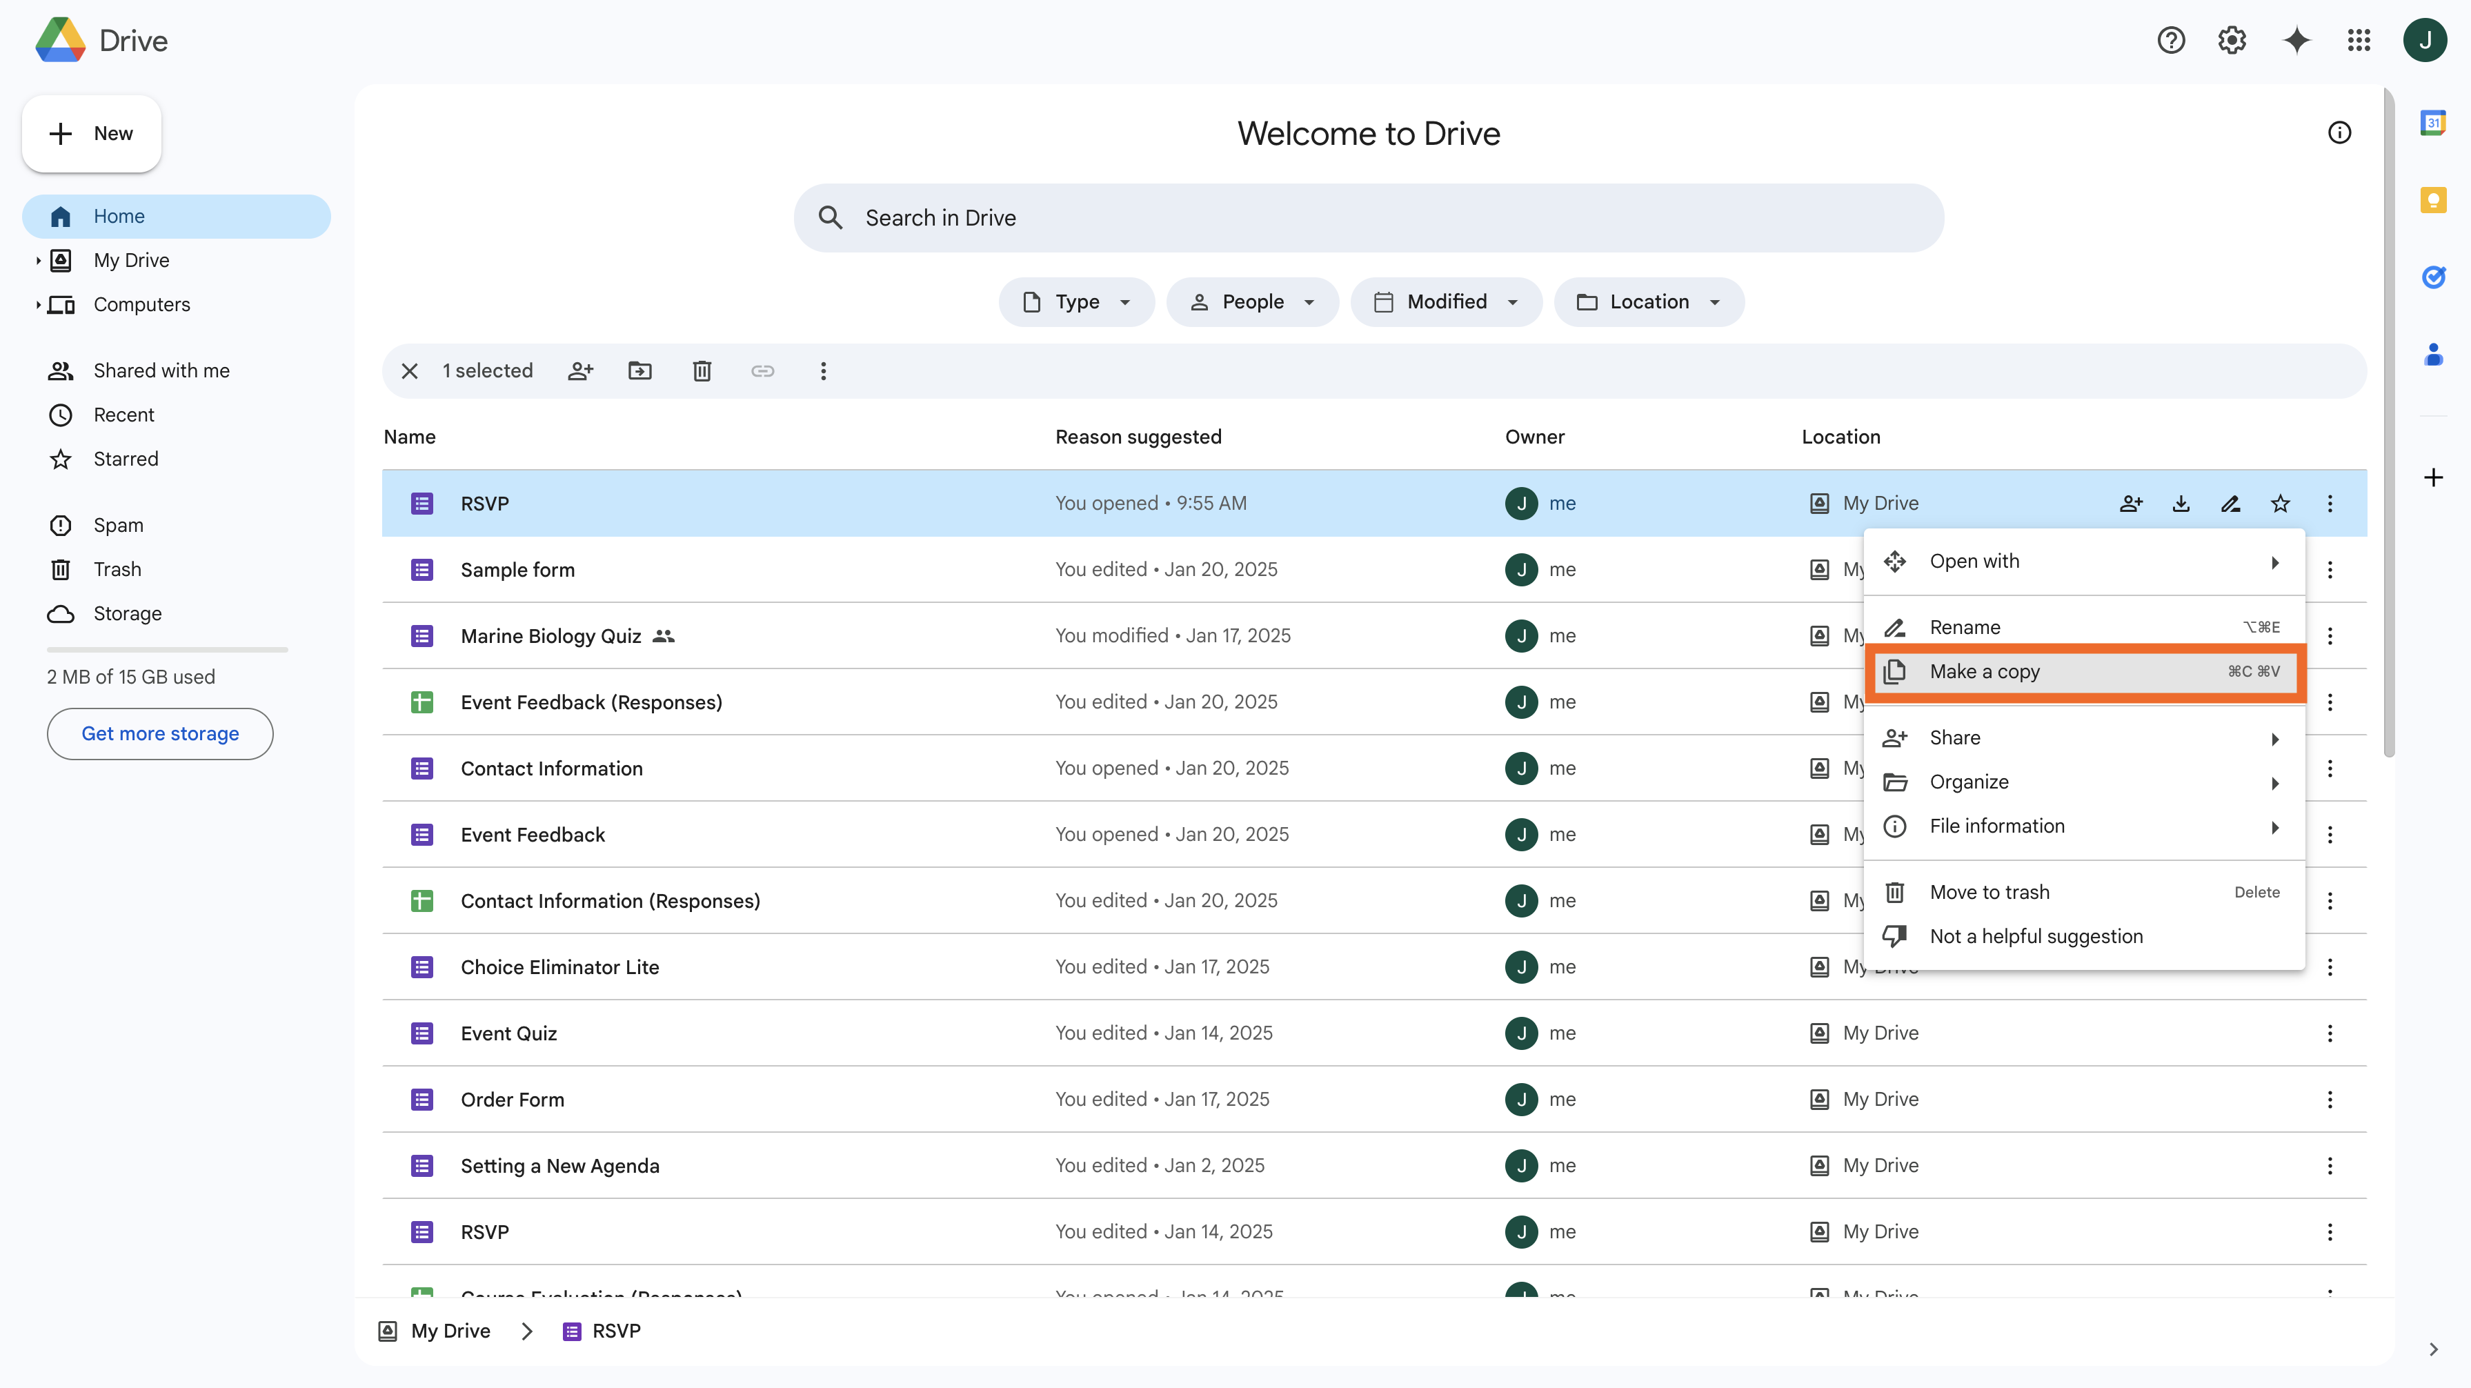The height and width of the screenshot is (1388, 2471).
Task: Click the Drive logo
Action: (101, 40)
